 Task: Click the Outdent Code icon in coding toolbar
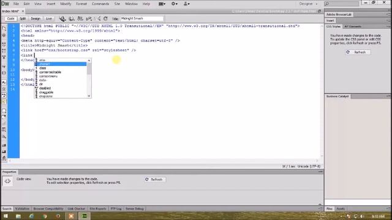(4, 152)
